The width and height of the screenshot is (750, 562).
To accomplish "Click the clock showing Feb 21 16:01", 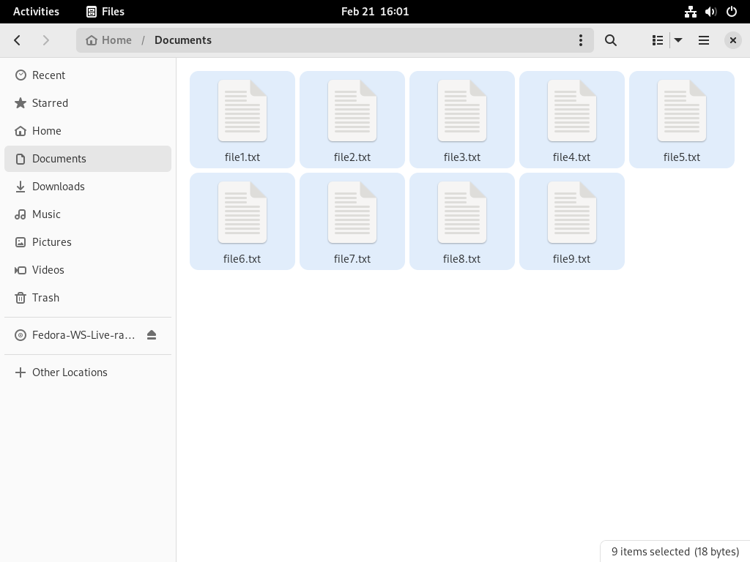I will [x=375, y=12].
